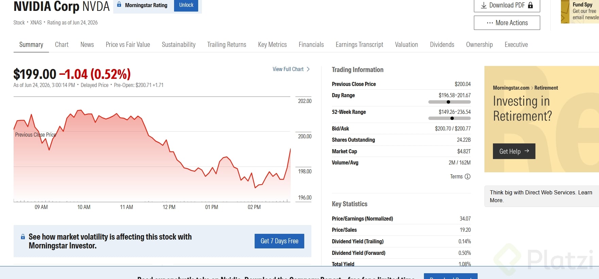599x279 pixels.
Task: Click the Day Range slider indicator
Action: pos(448,102)
